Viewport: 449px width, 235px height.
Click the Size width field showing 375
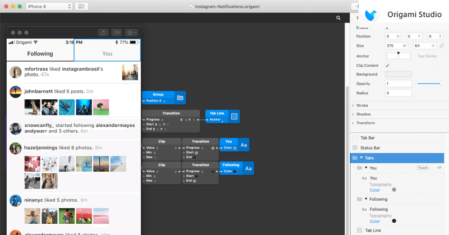click(x=396, y=46)
